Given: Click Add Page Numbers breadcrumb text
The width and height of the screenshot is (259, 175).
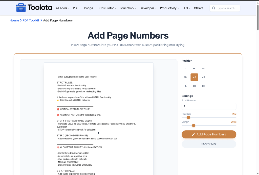Looking at the screenshot, I should point(58,20).
